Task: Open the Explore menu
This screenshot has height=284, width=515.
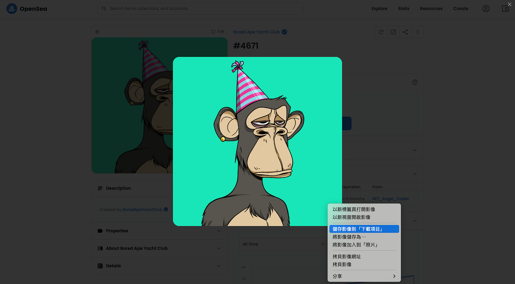Action: coord(379,8)
